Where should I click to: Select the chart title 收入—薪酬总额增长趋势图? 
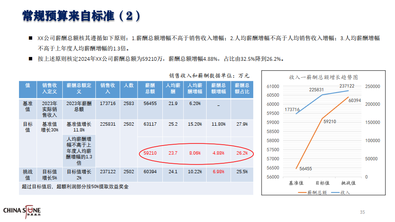[323, 77]
